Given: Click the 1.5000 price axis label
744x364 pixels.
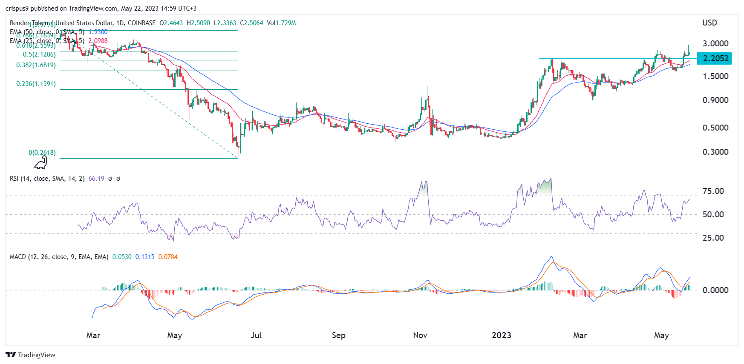Looking at the screenshot, I should [715, 76].
